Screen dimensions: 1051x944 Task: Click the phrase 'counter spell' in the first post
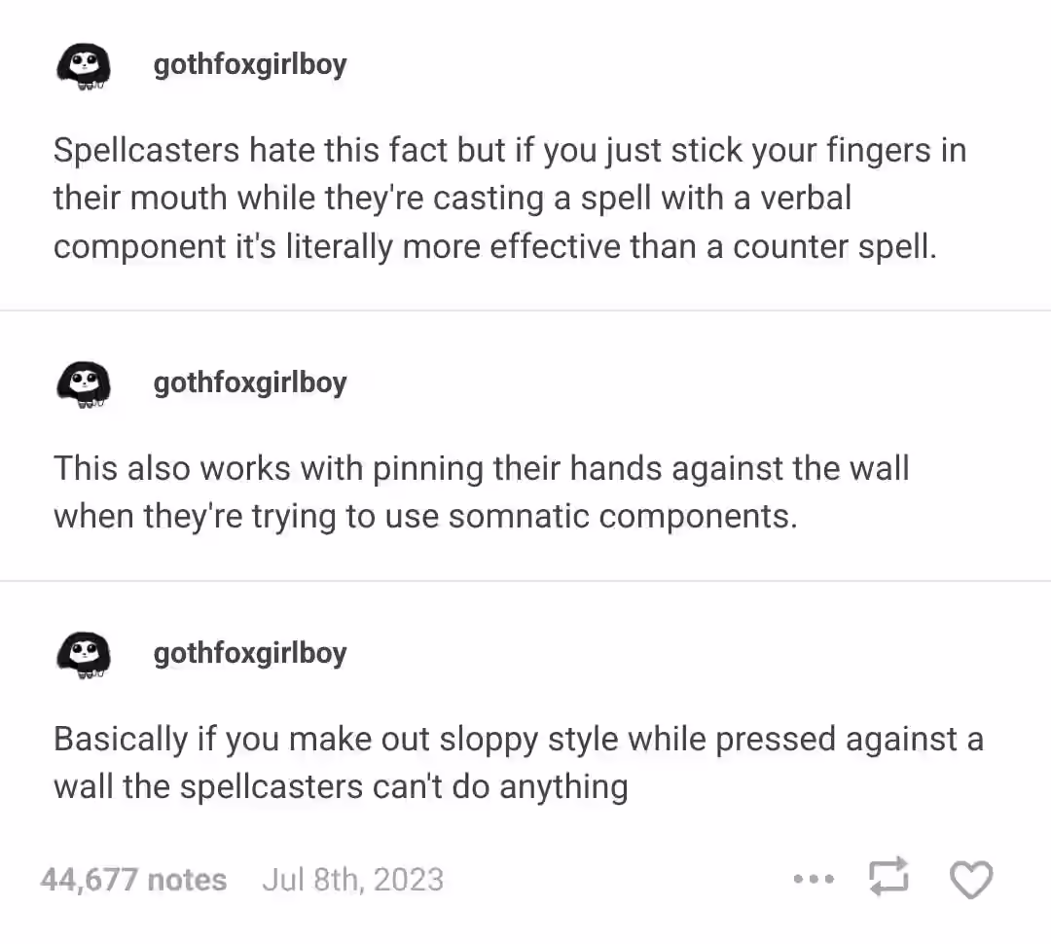click(835, 247)
